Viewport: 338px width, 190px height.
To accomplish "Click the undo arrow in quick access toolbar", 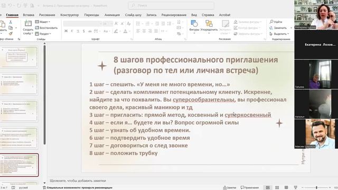I will tap(10, 6).
